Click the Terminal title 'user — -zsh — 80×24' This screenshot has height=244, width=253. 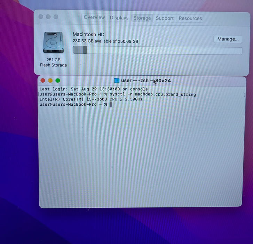[x=146, y=81]
